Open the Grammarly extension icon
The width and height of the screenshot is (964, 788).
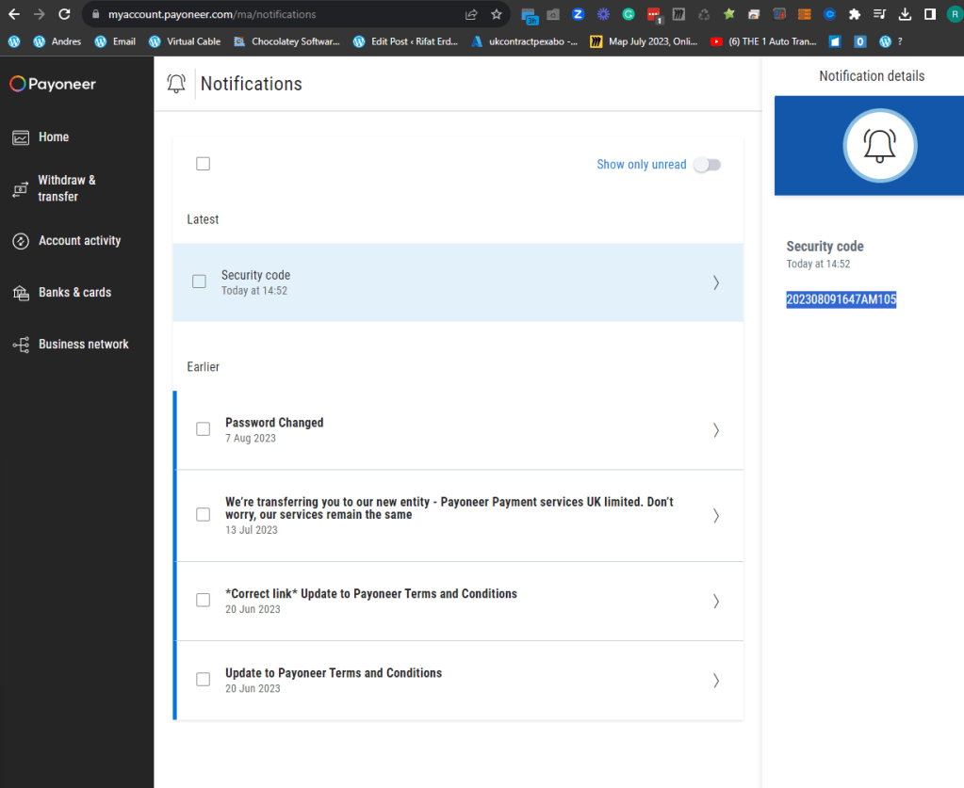629,14
